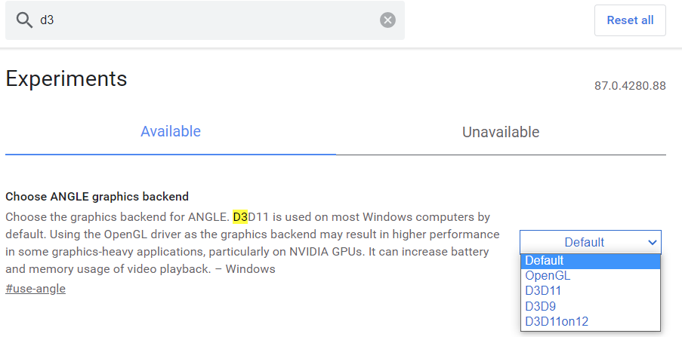The image size is (682, 337).
Task: Choose the highlighted Default option in list
Action: point(545,261)
